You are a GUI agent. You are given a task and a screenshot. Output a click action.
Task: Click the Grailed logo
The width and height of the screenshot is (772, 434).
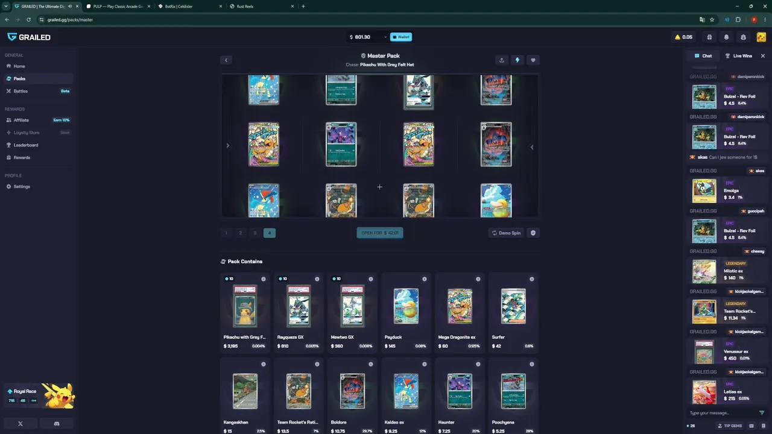coord(29,37)
